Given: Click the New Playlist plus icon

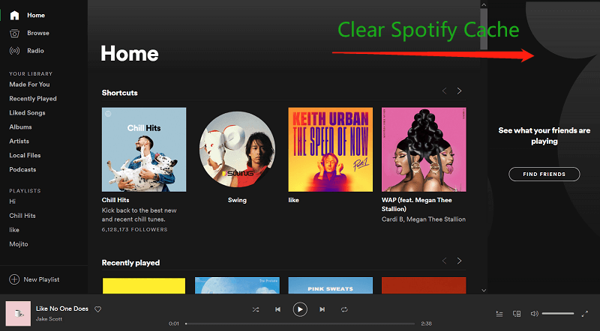Looking at the screenshot, I should click(14, 279).
